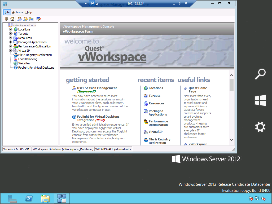Image resolution: width=272 pixels, height=204 pixels.
Task: Expand the Packaged Applications tree node
Action: (10, 42)
